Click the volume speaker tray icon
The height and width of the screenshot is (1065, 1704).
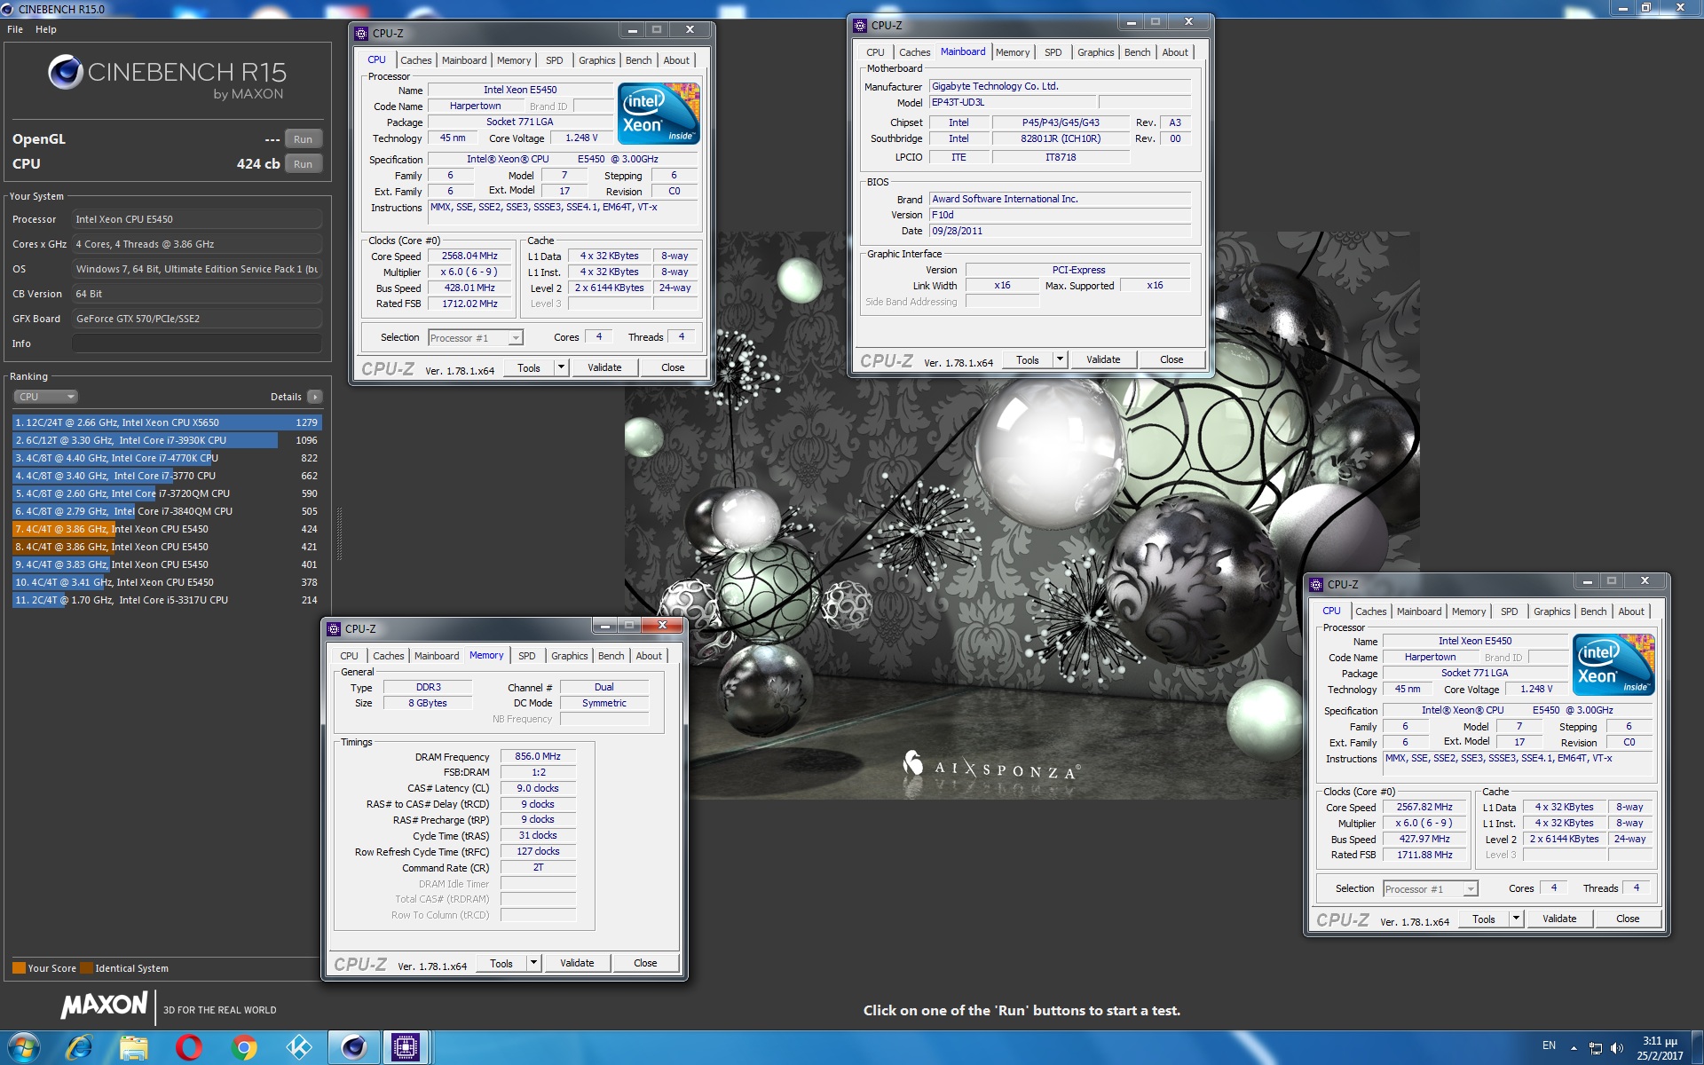1617,1048
